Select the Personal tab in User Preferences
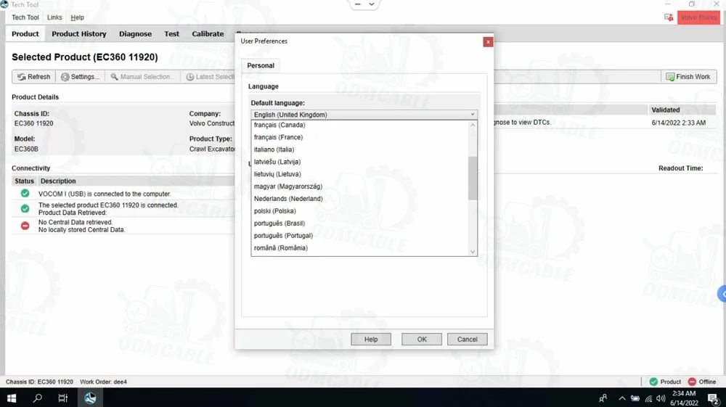The width and height of the screenshot is (726, 407). pyautogui.click(x=261, y=66)
